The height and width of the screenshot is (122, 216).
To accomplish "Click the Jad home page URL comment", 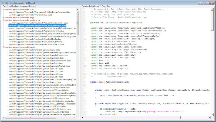I will coord(118,12).
